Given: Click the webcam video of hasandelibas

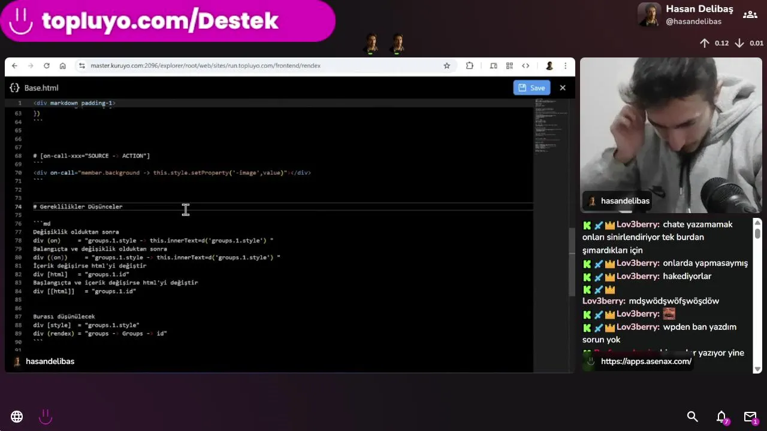Looking at the screenshot, I should [671, 135].
